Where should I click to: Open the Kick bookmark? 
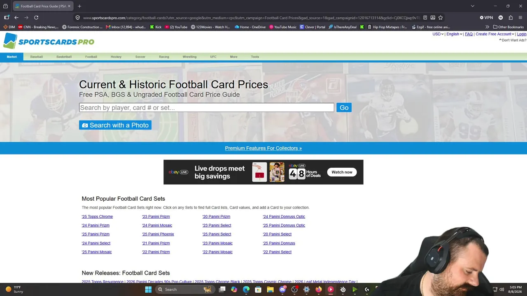(156, 27)
